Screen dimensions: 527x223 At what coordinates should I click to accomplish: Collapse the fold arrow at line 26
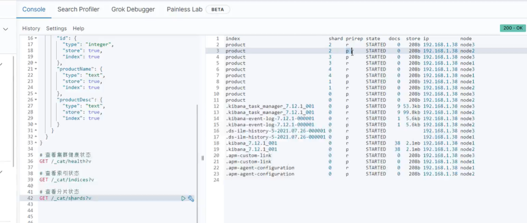[x=36, y=100]
